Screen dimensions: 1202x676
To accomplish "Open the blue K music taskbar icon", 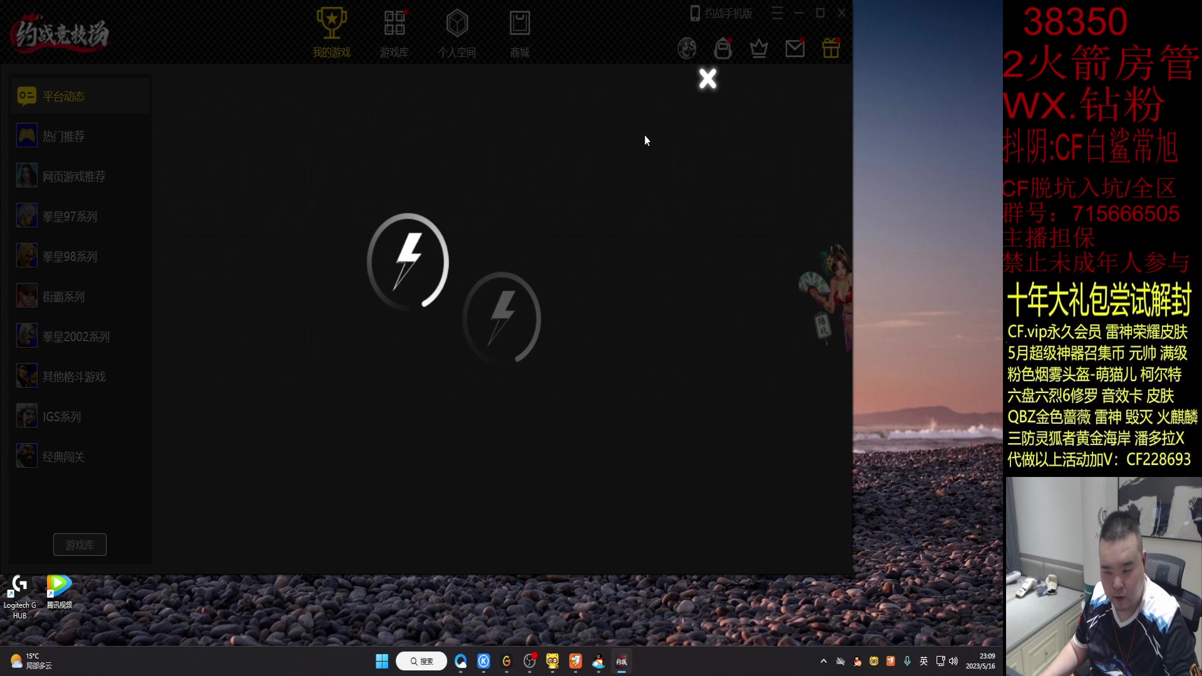I will coord(484,661).
